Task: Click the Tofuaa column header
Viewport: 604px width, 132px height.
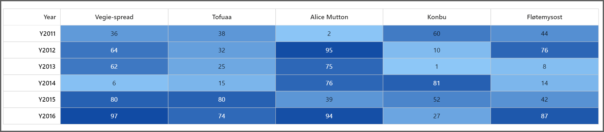Action: [x=222, y=17]
